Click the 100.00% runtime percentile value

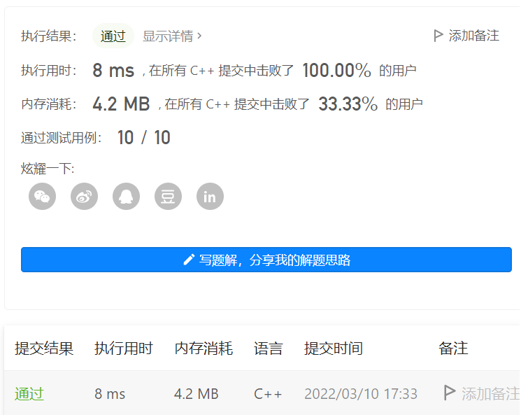tap(336, 71)
